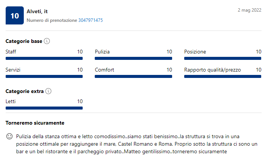Click the Categorie base heading

[24, 41]
